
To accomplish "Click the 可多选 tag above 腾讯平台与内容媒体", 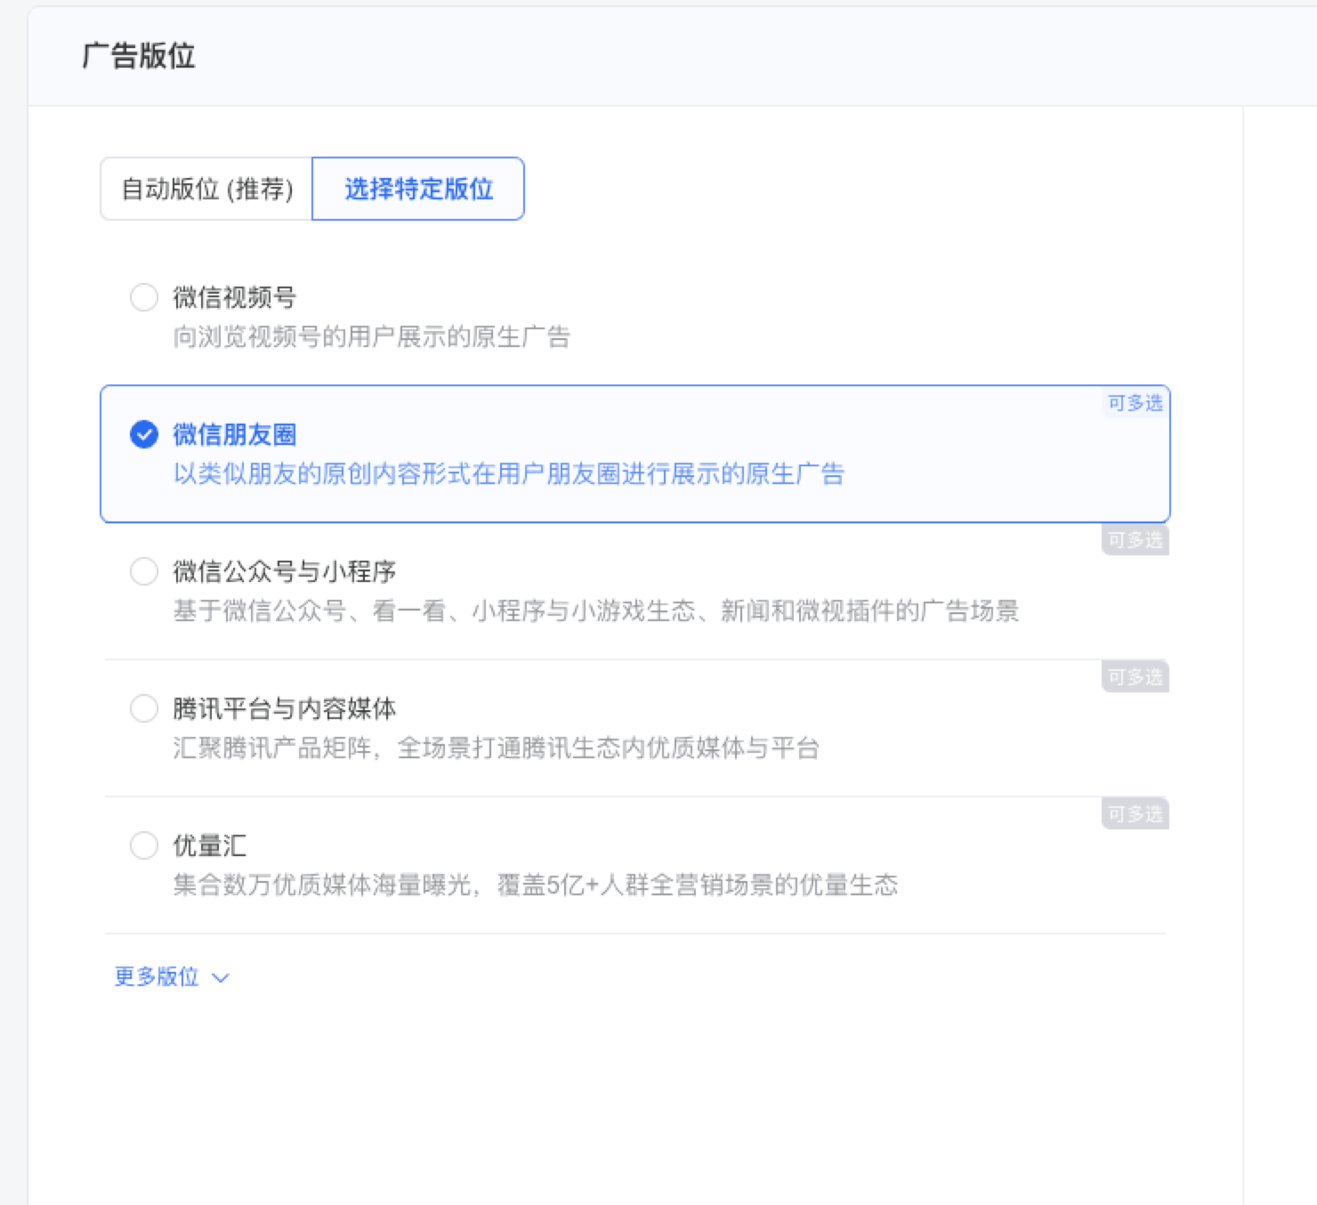I will point(1135,677).
